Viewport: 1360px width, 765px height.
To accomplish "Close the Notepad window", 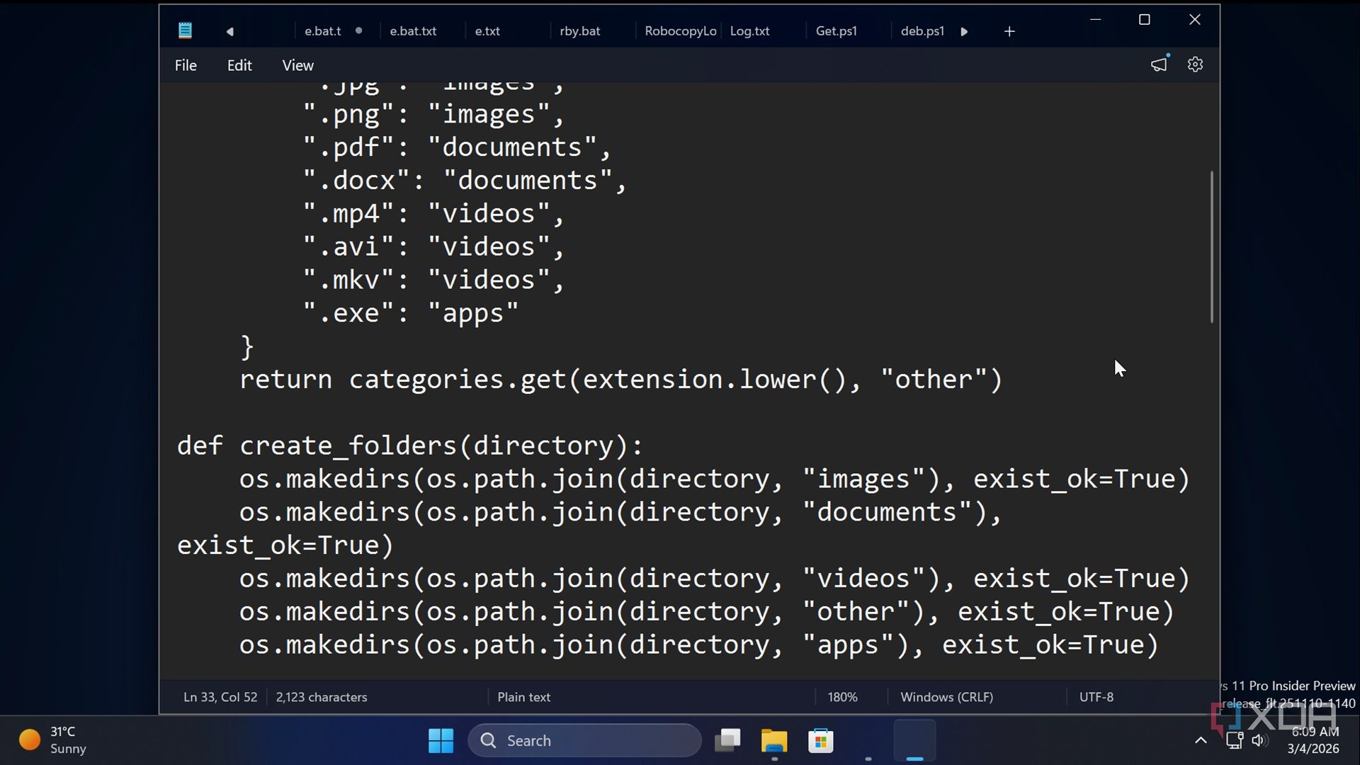I will [1195, 20].
